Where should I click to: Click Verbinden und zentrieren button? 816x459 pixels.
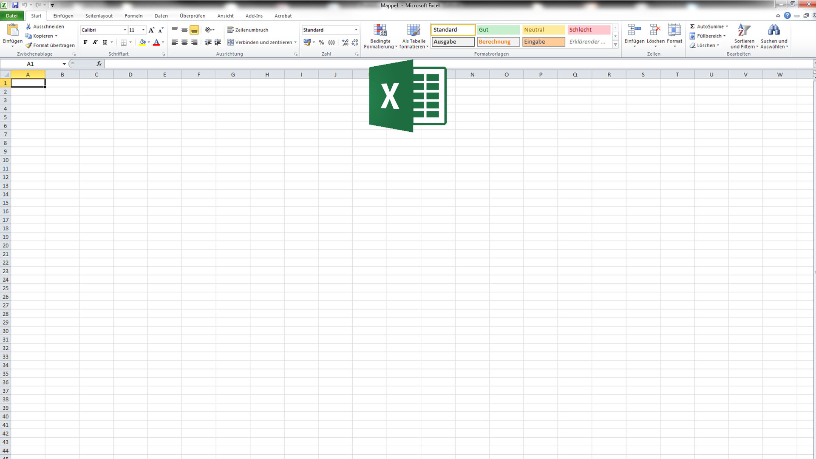[x=260, y=42]
